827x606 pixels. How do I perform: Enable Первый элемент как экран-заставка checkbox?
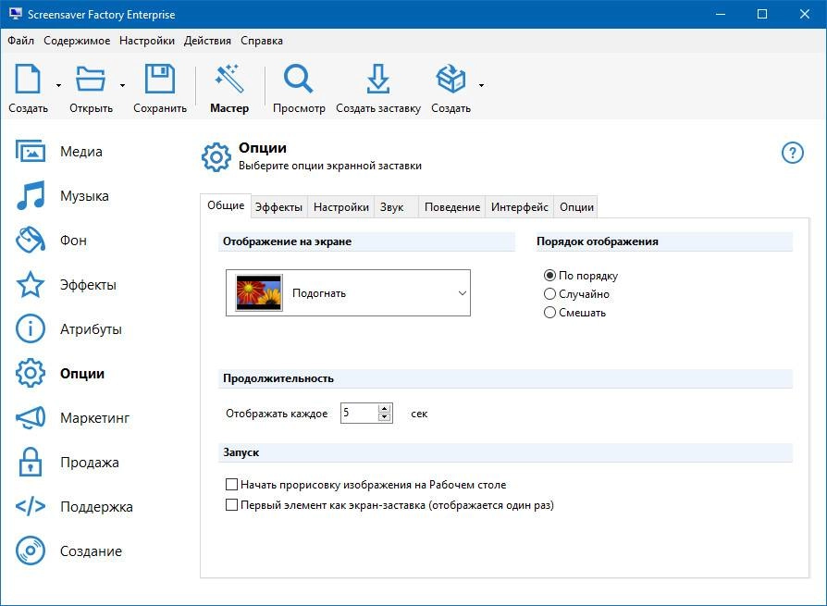point(231,505)
